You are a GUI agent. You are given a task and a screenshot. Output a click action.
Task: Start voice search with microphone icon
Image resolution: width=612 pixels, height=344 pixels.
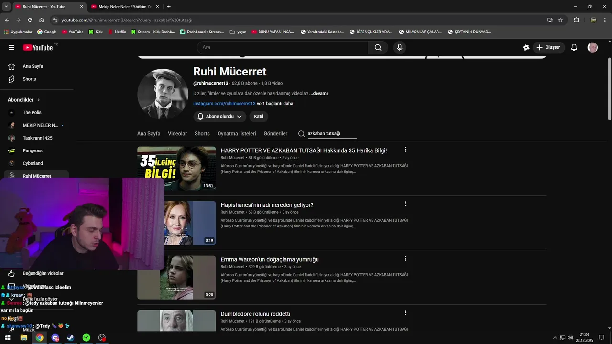click(x=400, y=47)
